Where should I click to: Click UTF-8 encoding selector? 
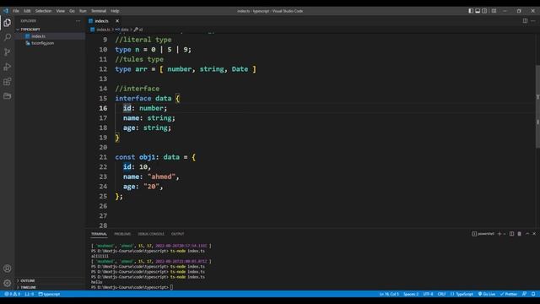pyautogui.click(x=428, y=294)
